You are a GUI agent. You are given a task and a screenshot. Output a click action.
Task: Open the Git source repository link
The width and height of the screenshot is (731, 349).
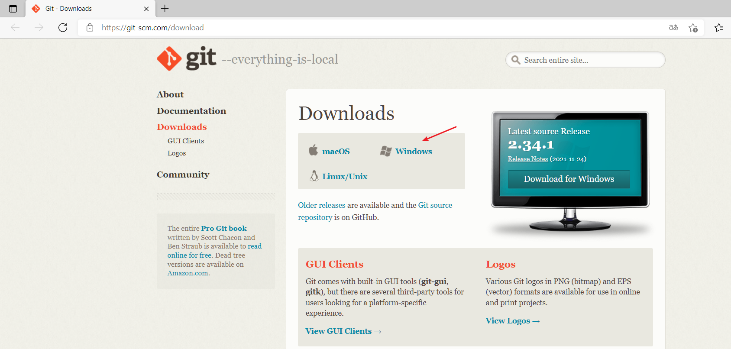click(x=375, y=211)
